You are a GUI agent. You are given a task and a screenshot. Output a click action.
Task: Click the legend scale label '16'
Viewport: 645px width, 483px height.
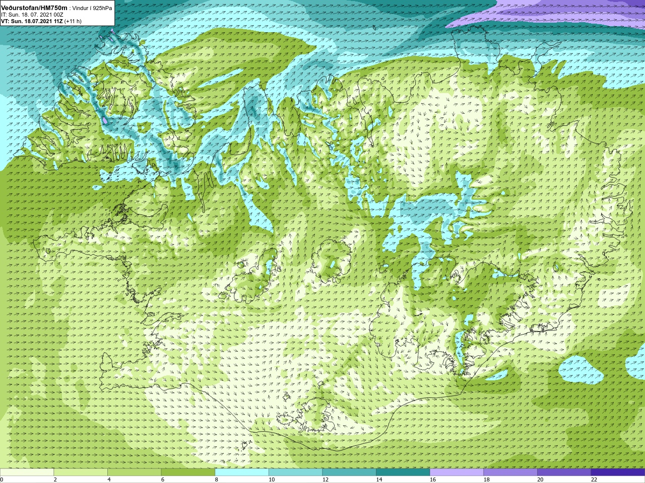pyautogui.click(x=433, y=479)
